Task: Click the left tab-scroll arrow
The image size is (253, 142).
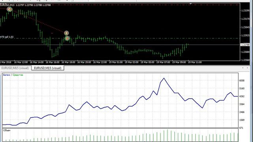Action: tap(243, 68)
